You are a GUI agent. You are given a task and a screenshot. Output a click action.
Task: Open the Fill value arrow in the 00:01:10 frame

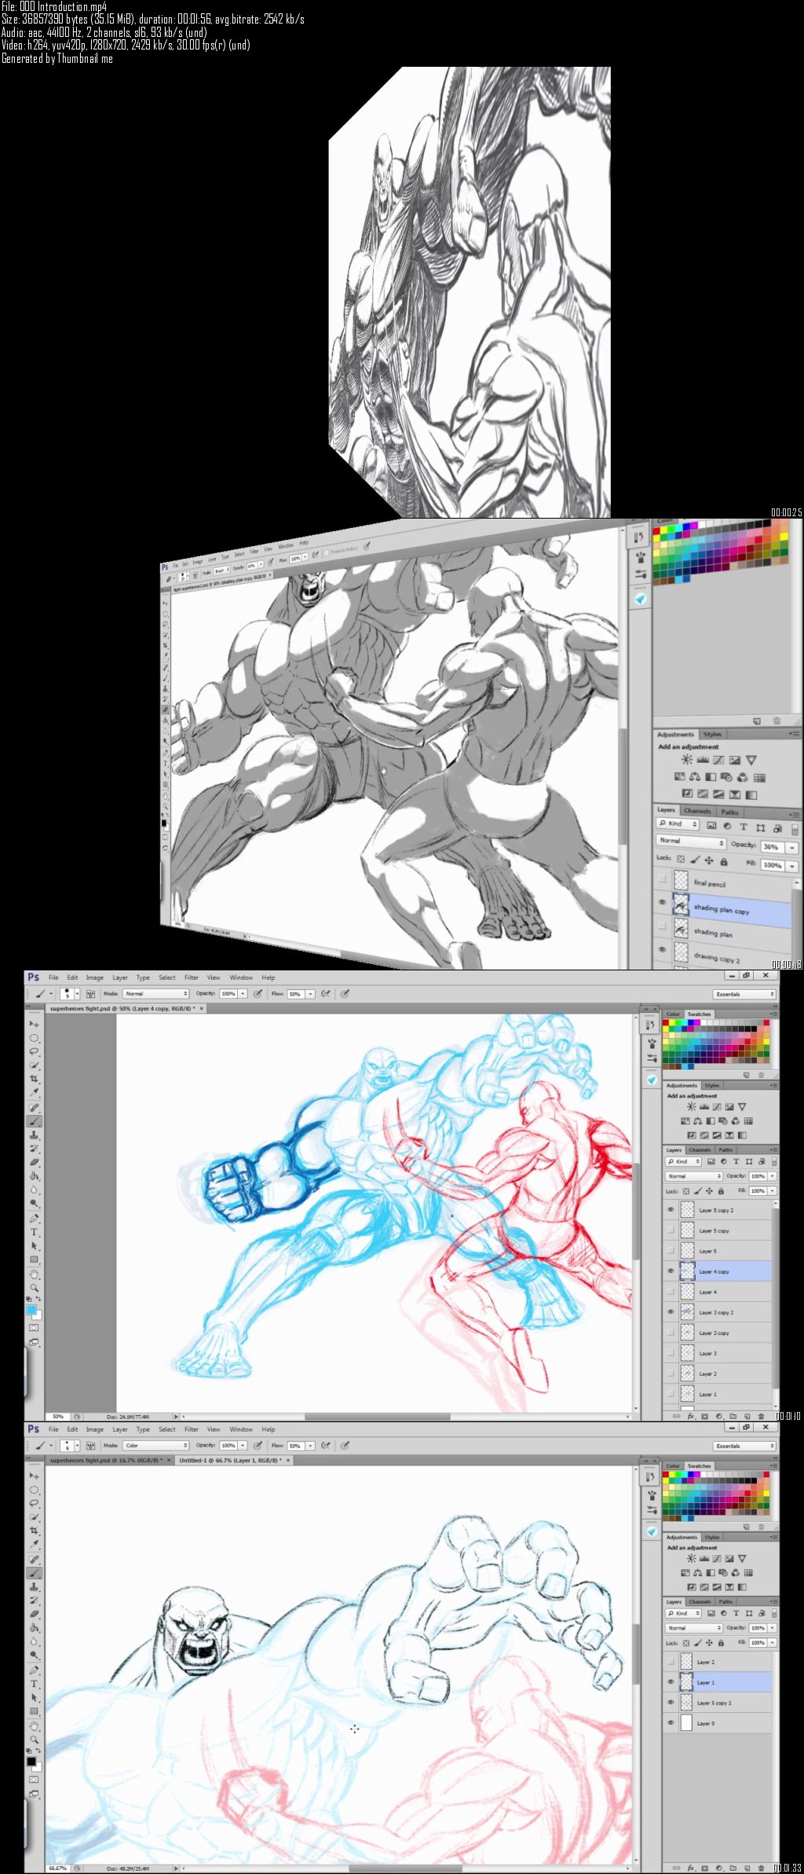(773, 1191)
